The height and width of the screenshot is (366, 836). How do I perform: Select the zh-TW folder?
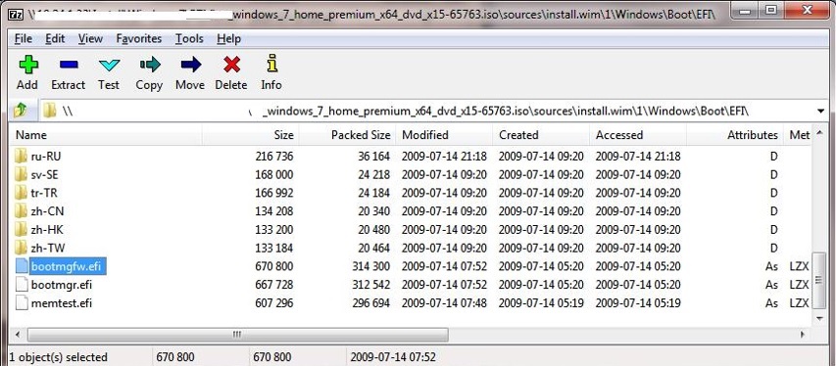48,248
